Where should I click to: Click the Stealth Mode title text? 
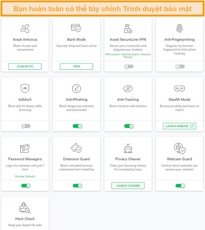click(179, 99)
